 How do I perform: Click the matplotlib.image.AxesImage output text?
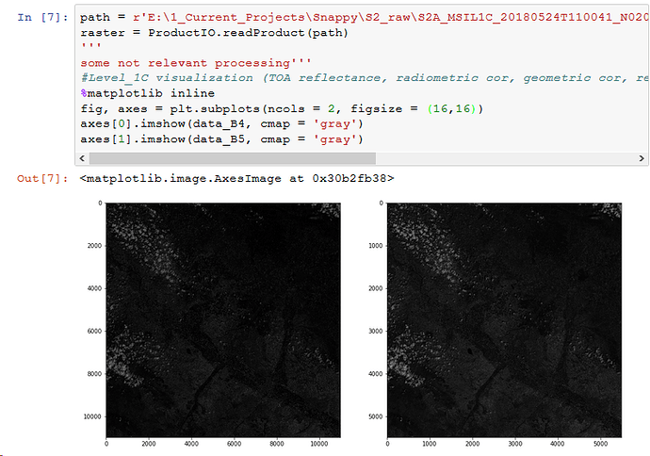click(x=236, y=179)
